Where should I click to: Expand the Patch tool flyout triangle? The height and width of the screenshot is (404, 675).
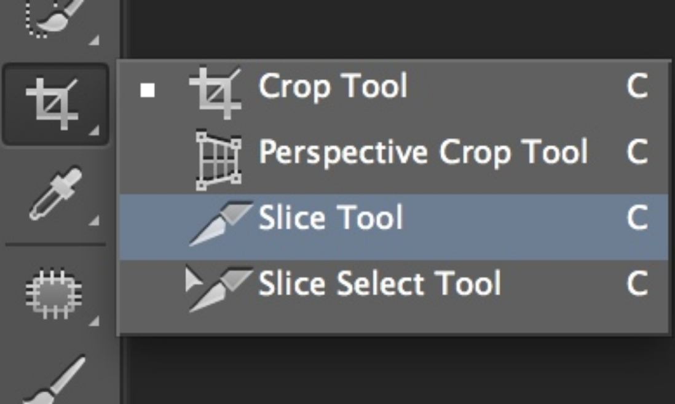(x=94, y=321)
